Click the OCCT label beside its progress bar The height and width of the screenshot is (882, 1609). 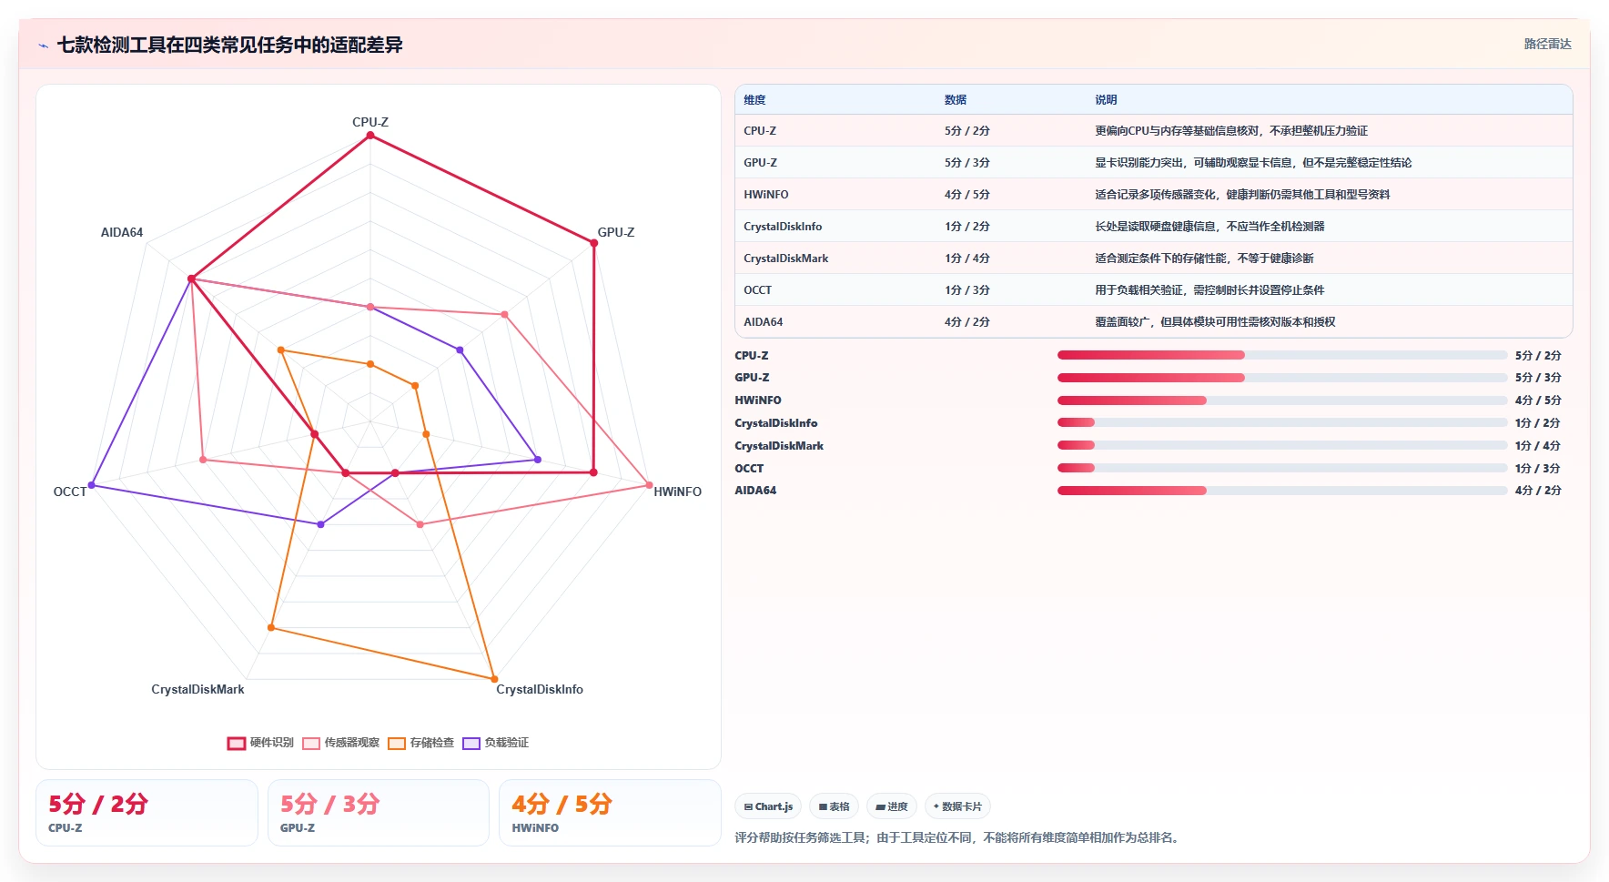click(749, 469)
